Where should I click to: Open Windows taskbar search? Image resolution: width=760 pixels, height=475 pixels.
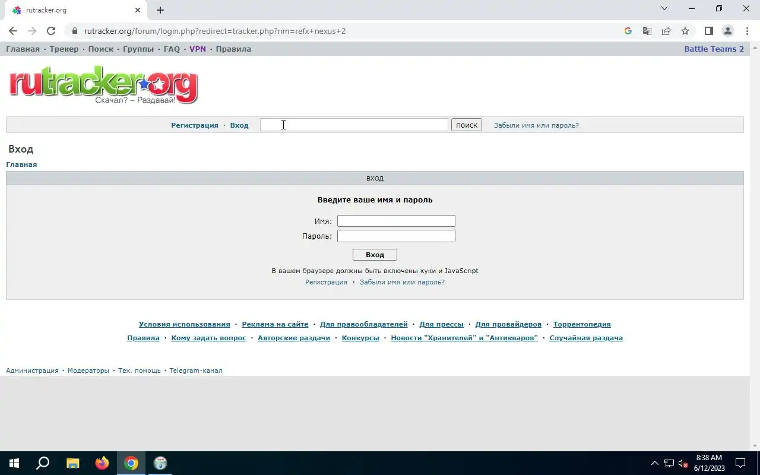pyautogui.click(x=43, y=463)
